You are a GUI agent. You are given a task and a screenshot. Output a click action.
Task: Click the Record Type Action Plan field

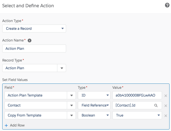30,68
